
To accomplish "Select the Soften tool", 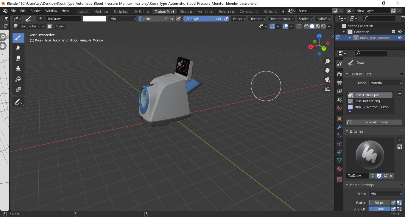I will tap(18, 48).
